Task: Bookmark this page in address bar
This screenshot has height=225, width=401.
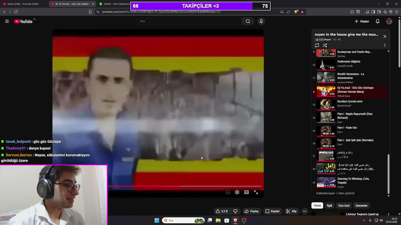Action: tap(90, 12)
